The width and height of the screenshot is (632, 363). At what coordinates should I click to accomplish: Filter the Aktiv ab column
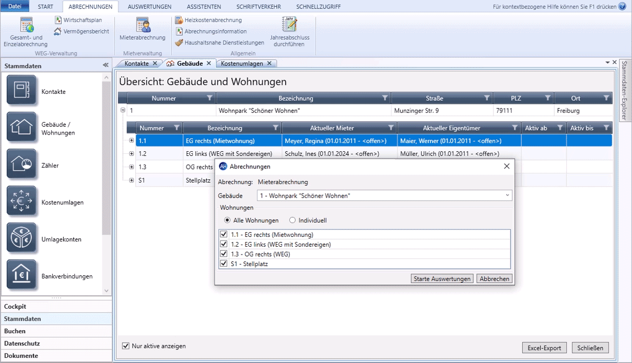tap(560, 128)
